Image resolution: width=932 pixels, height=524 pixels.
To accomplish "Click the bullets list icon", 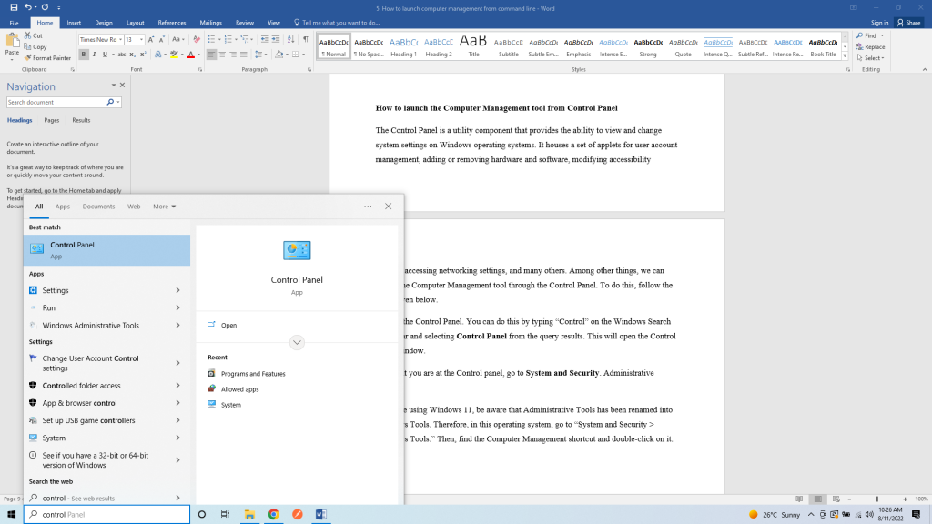I will [x=211, y=40].
